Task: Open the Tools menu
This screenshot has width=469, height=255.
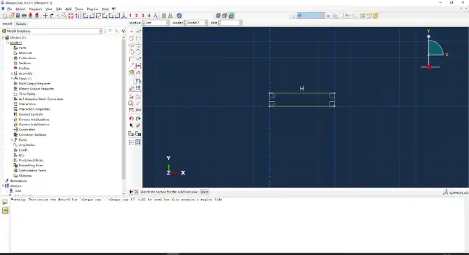Action: (x=79, y=9)
